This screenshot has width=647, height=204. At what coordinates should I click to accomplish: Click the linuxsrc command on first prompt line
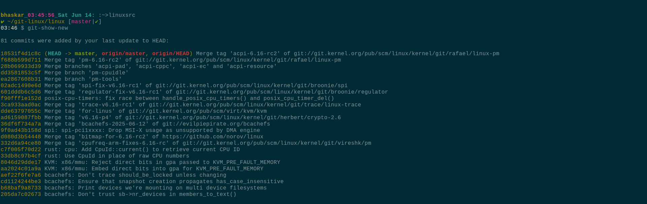tap(122, 15)
